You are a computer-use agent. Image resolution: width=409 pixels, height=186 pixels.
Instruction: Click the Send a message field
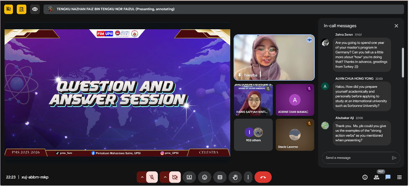pyautogui.click(x=356, y=158)
